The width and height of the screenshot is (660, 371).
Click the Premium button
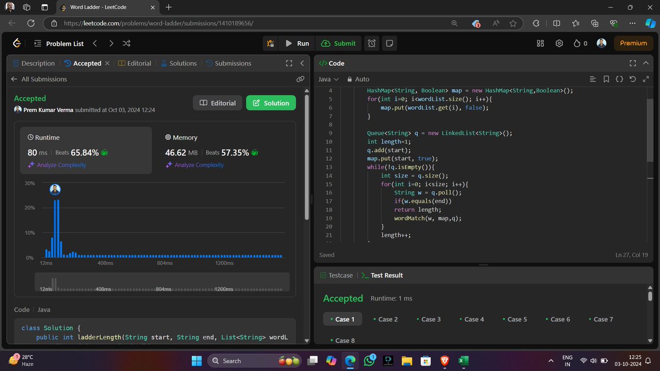[x=634, y=43]
